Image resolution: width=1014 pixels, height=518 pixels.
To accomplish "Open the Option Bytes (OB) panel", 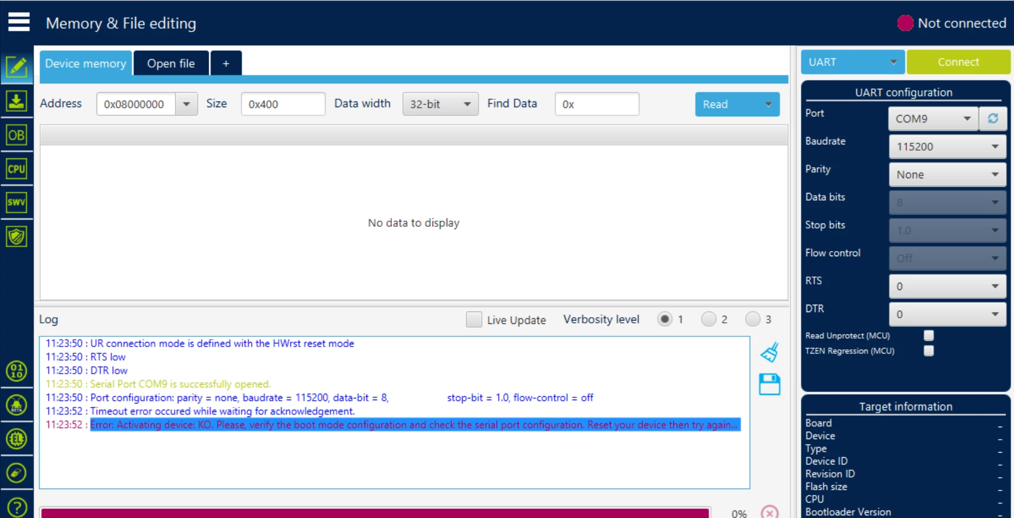I will click(16, 135).
